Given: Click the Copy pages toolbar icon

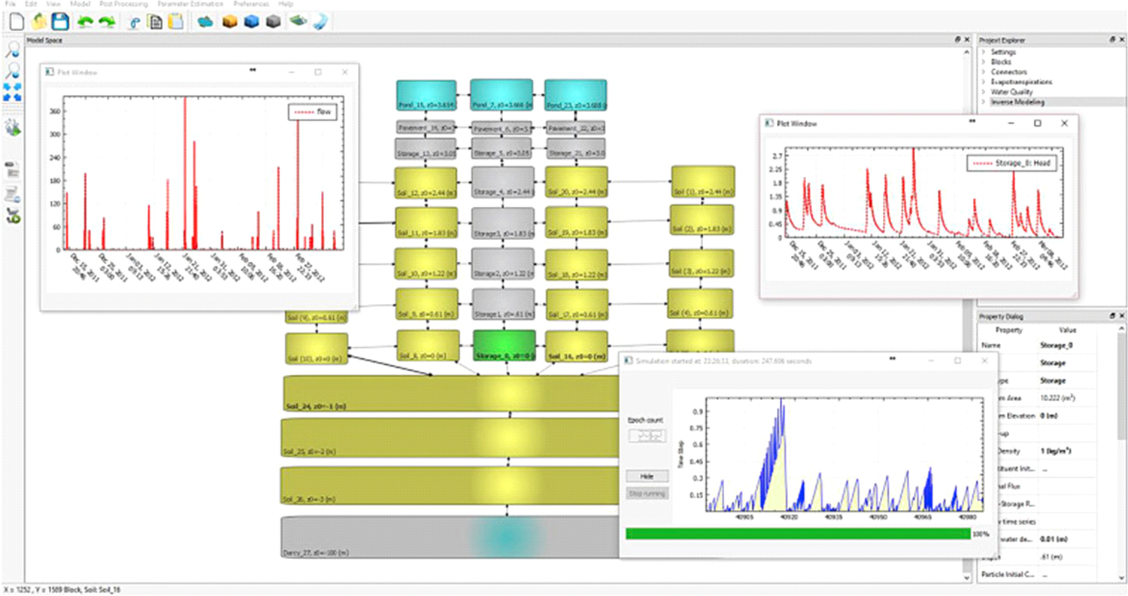Looking at the screenshot, I should pos(156,23).
